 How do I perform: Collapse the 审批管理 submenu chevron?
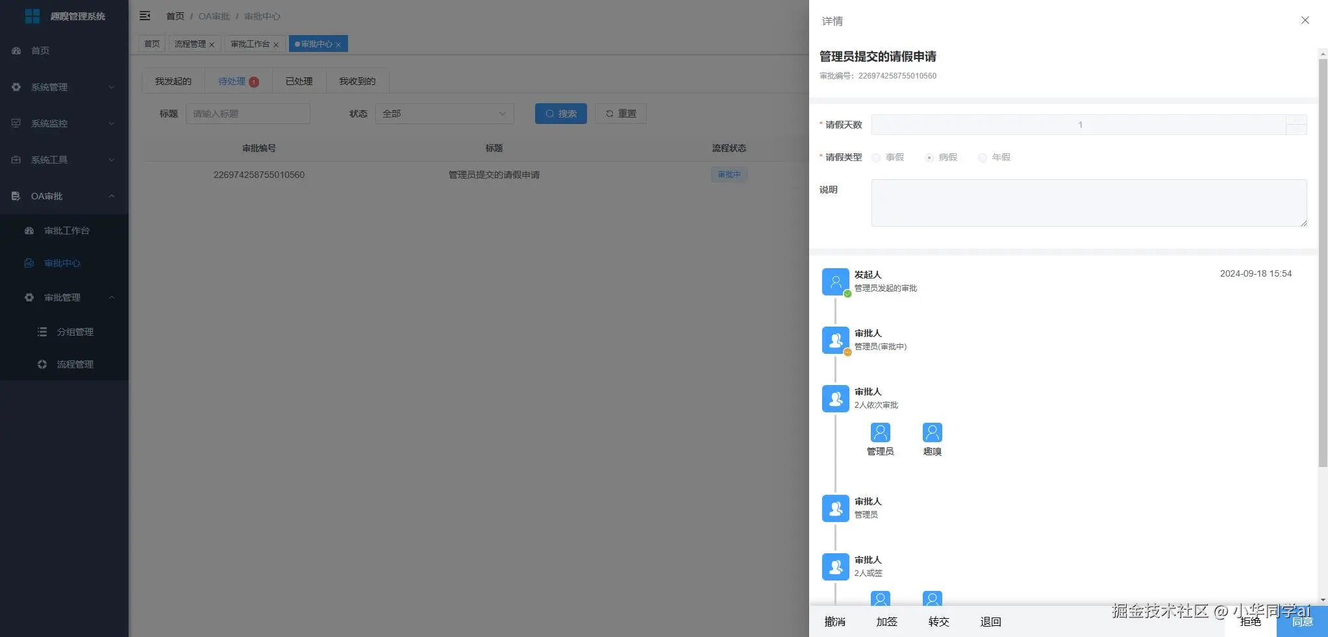112,297
